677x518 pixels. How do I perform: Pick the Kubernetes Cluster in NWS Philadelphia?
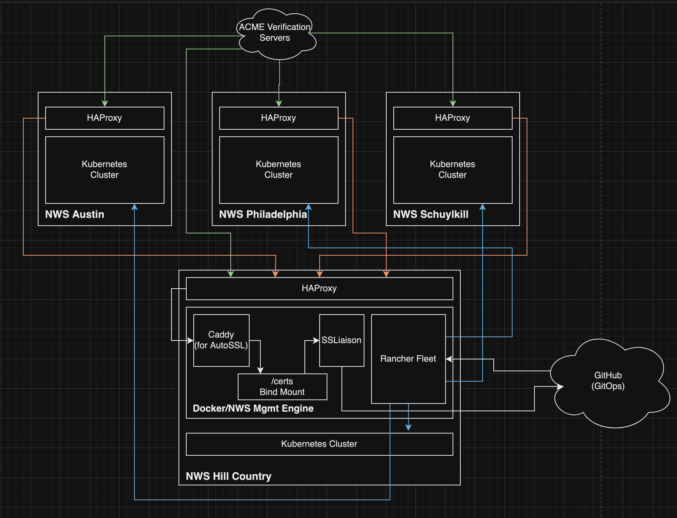point(279,170)
